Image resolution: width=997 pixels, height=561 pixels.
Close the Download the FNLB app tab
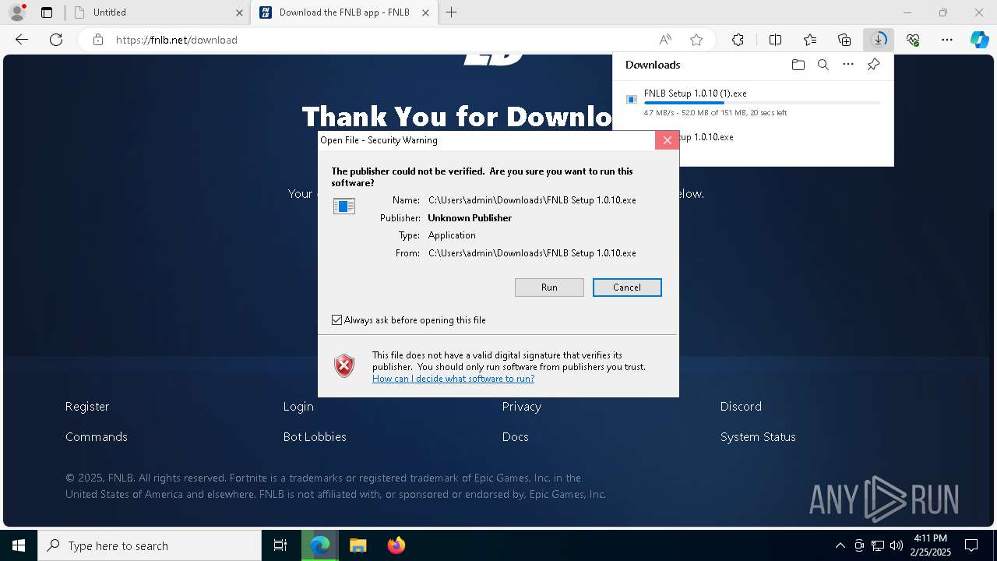[425, 12]
